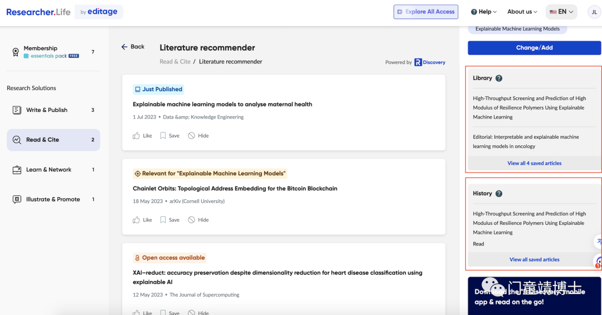602x315 pixels.
Task: Open Library Editorial oncology article
Action: [x=526, y=142]
